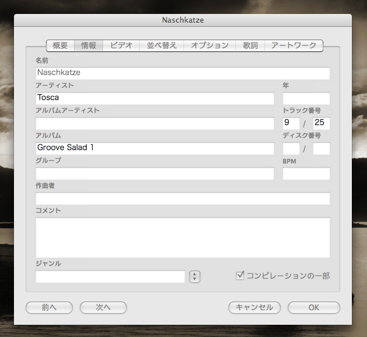The image size is (367, 337).
Task: Go to previous track with 前へ
Action: pos(49,307)
